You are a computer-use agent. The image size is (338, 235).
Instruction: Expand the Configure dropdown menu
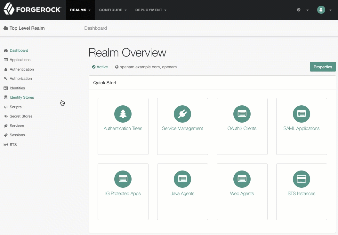[x=113, y=10]
